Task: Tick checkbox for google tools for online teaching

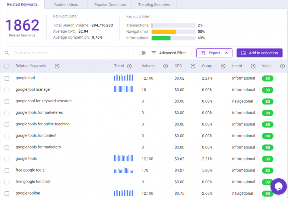Action: point(7,124)
